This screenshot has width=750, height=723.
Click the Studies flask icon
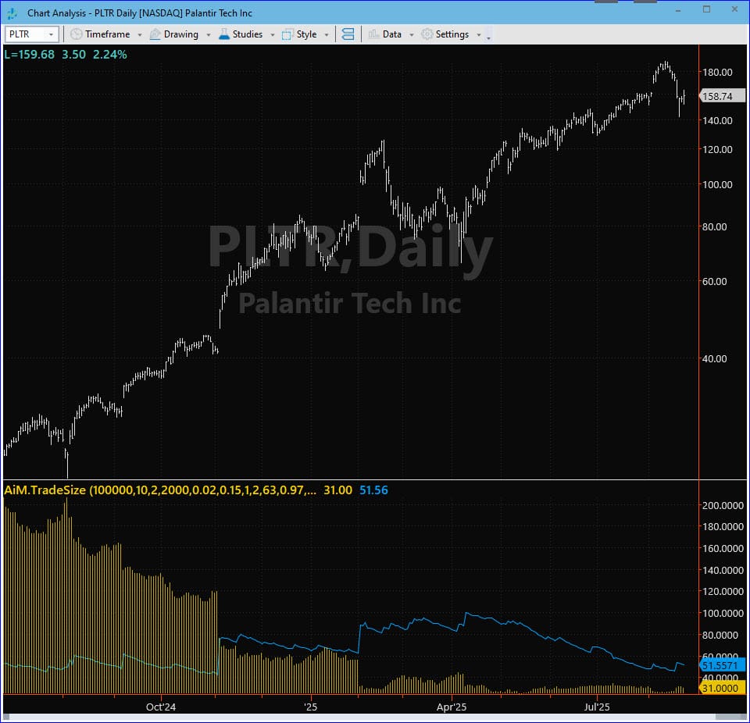click(x=224, y=34)
